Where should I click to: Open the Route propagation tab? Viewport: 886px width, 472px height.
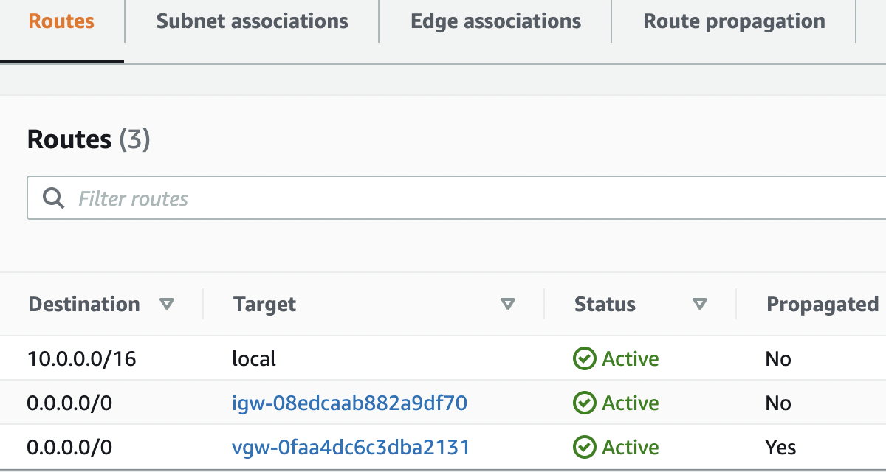[734, 21]
